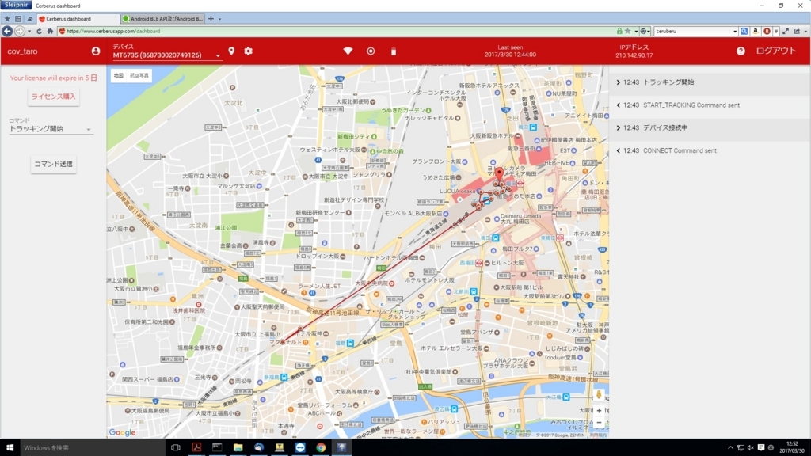Go forward with browser forward arrow

click(20, 31)
